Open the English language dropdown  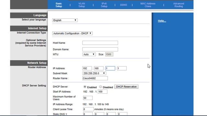click(65, 20)
